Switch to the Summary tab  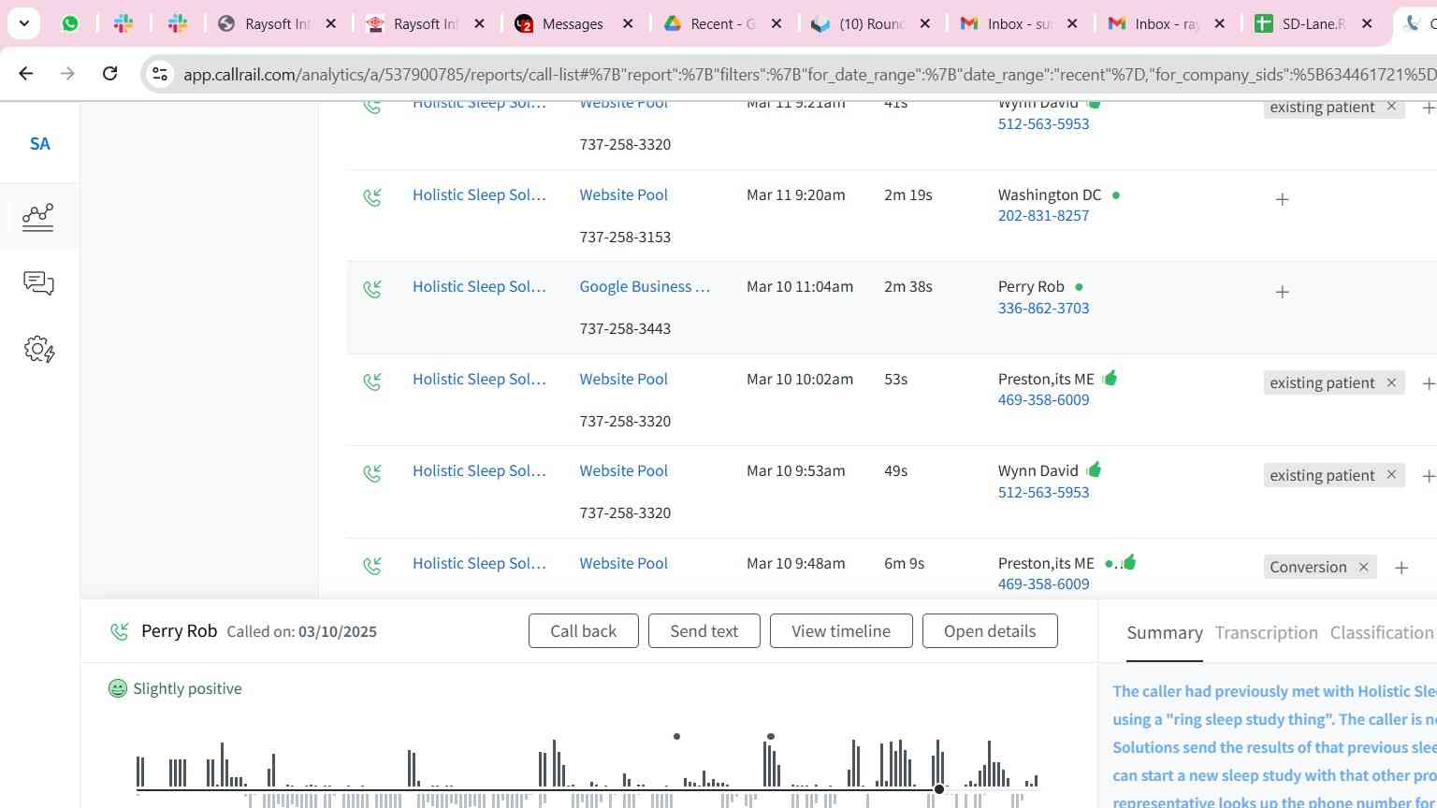[x=1165, y=633]
